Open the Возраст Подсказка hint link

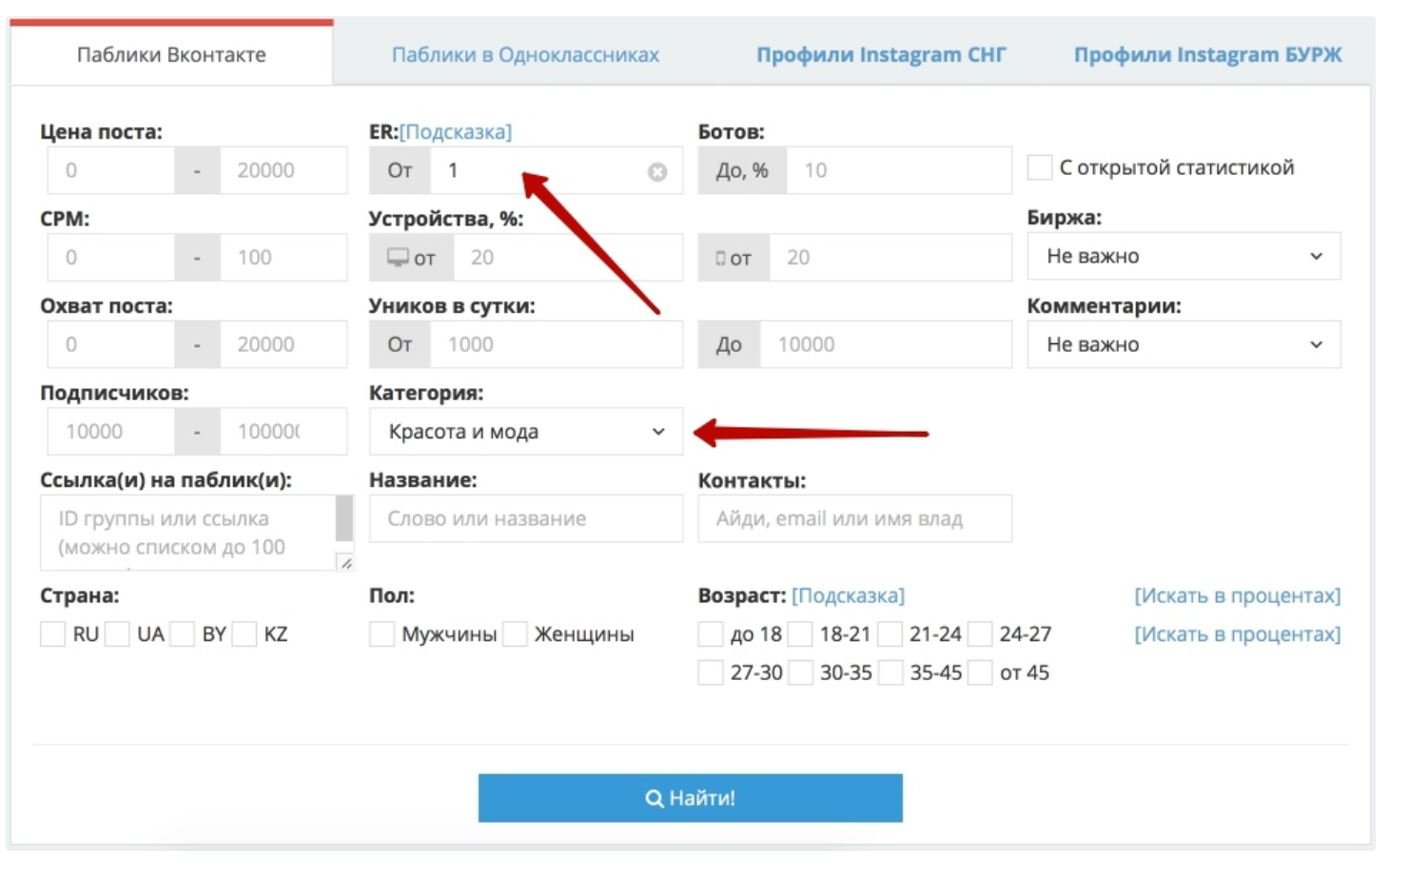pos(848,596)
